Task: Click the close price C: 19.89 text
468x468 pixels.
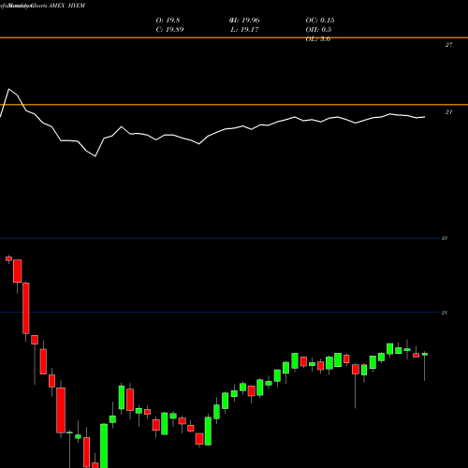Action: 169,30
